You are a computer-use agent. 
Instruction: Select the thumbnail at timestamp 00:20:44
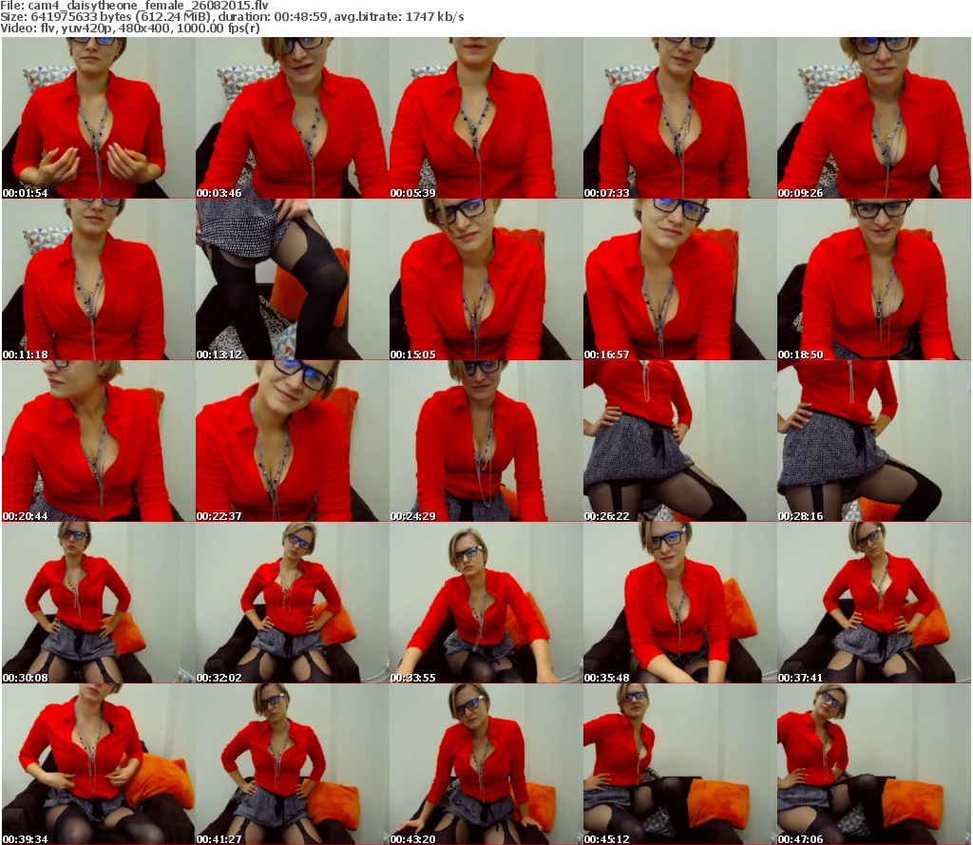tap(98, 441)
